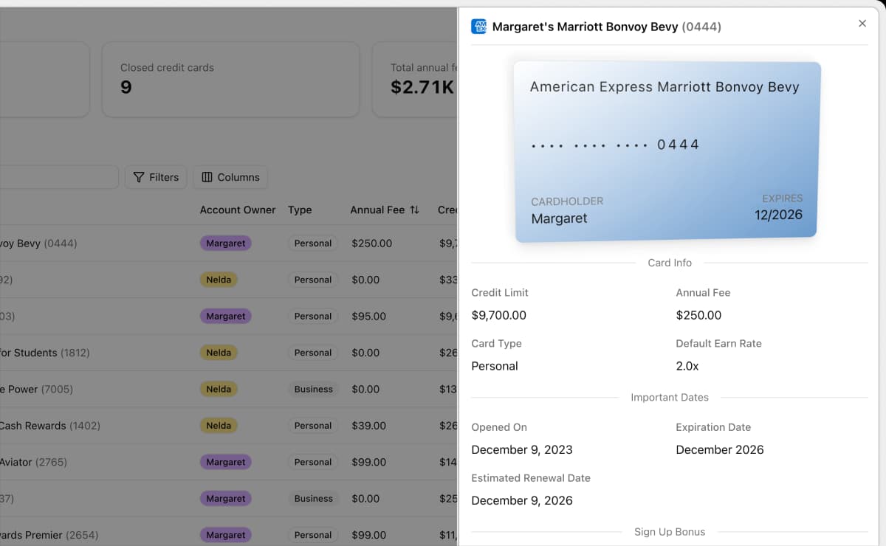
Task: Open the Filters button
Action: coord(156,177)
